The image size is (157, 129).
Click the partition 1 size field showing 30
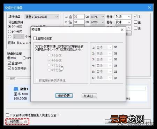pos(79,17)
